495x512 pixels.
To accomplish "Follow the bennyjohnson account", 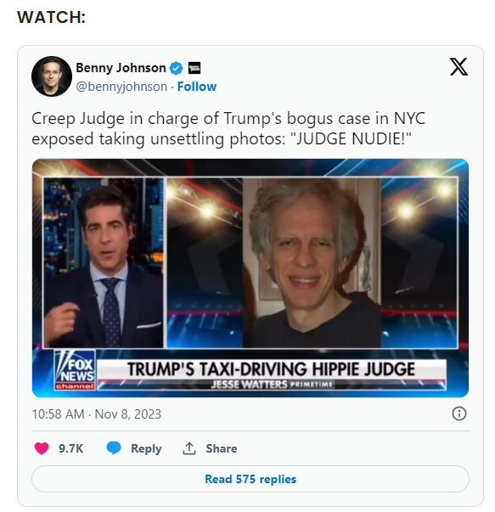I will click(x=197, y=87).
